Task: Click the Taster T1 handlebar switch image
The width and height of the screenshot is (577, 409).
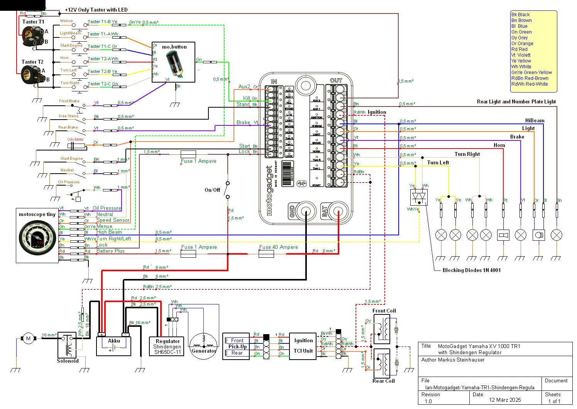Action: tap(32, 36)
